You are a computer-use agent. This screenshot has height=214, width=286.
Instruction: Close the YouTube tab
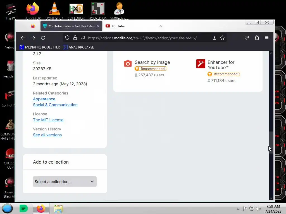click(x=161, y=26)
